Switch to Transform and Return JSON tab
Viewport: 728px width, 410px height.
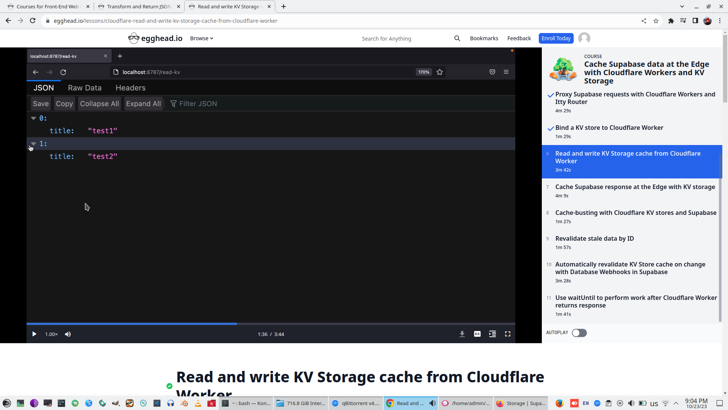(x=139, y=6)
